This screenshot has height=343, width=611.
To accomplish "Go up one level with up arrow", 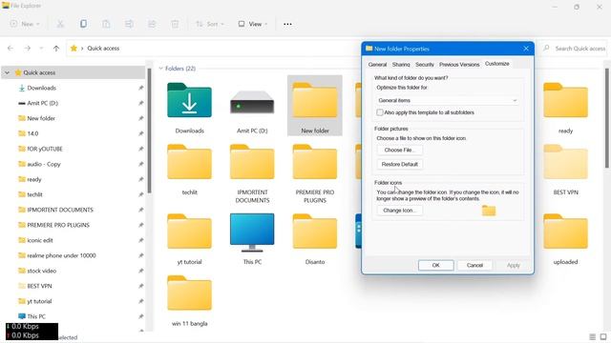I will (56, 49).
